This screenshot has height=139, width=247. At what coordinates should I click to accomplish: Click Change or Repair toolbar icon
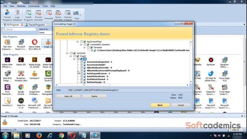tap(68, 15)
